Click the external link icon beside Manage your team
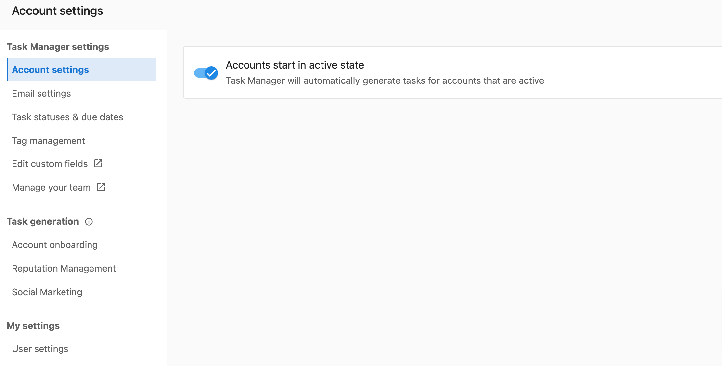The image size is (722, 366). 101,187
